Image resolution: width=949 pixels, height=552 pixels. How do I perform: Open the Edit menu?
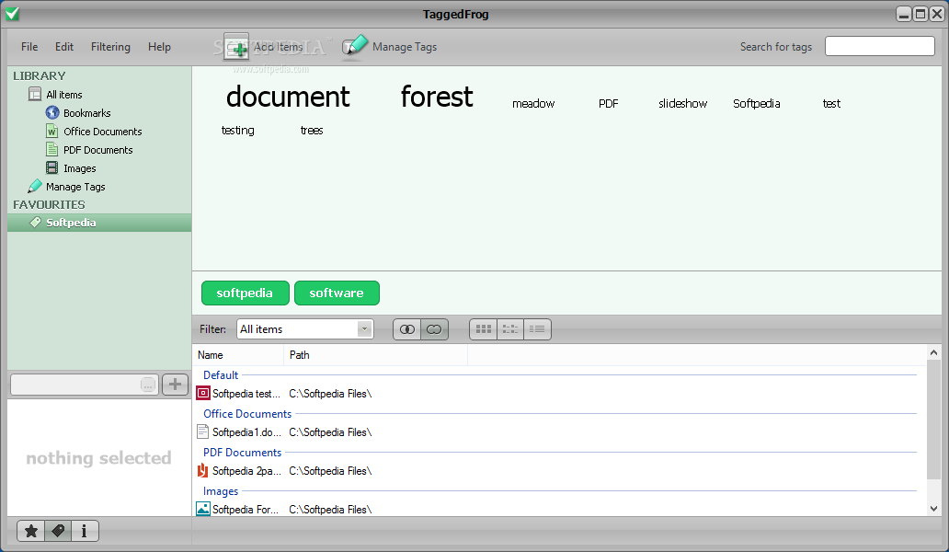click(x=64, y=47)
